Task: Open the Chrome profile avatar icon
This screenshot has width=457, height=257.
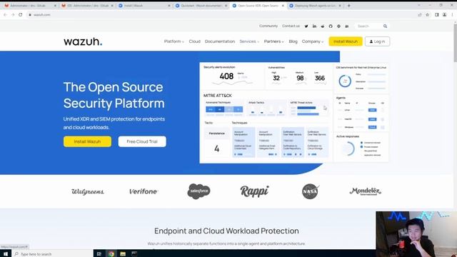Action: [444, 14]
